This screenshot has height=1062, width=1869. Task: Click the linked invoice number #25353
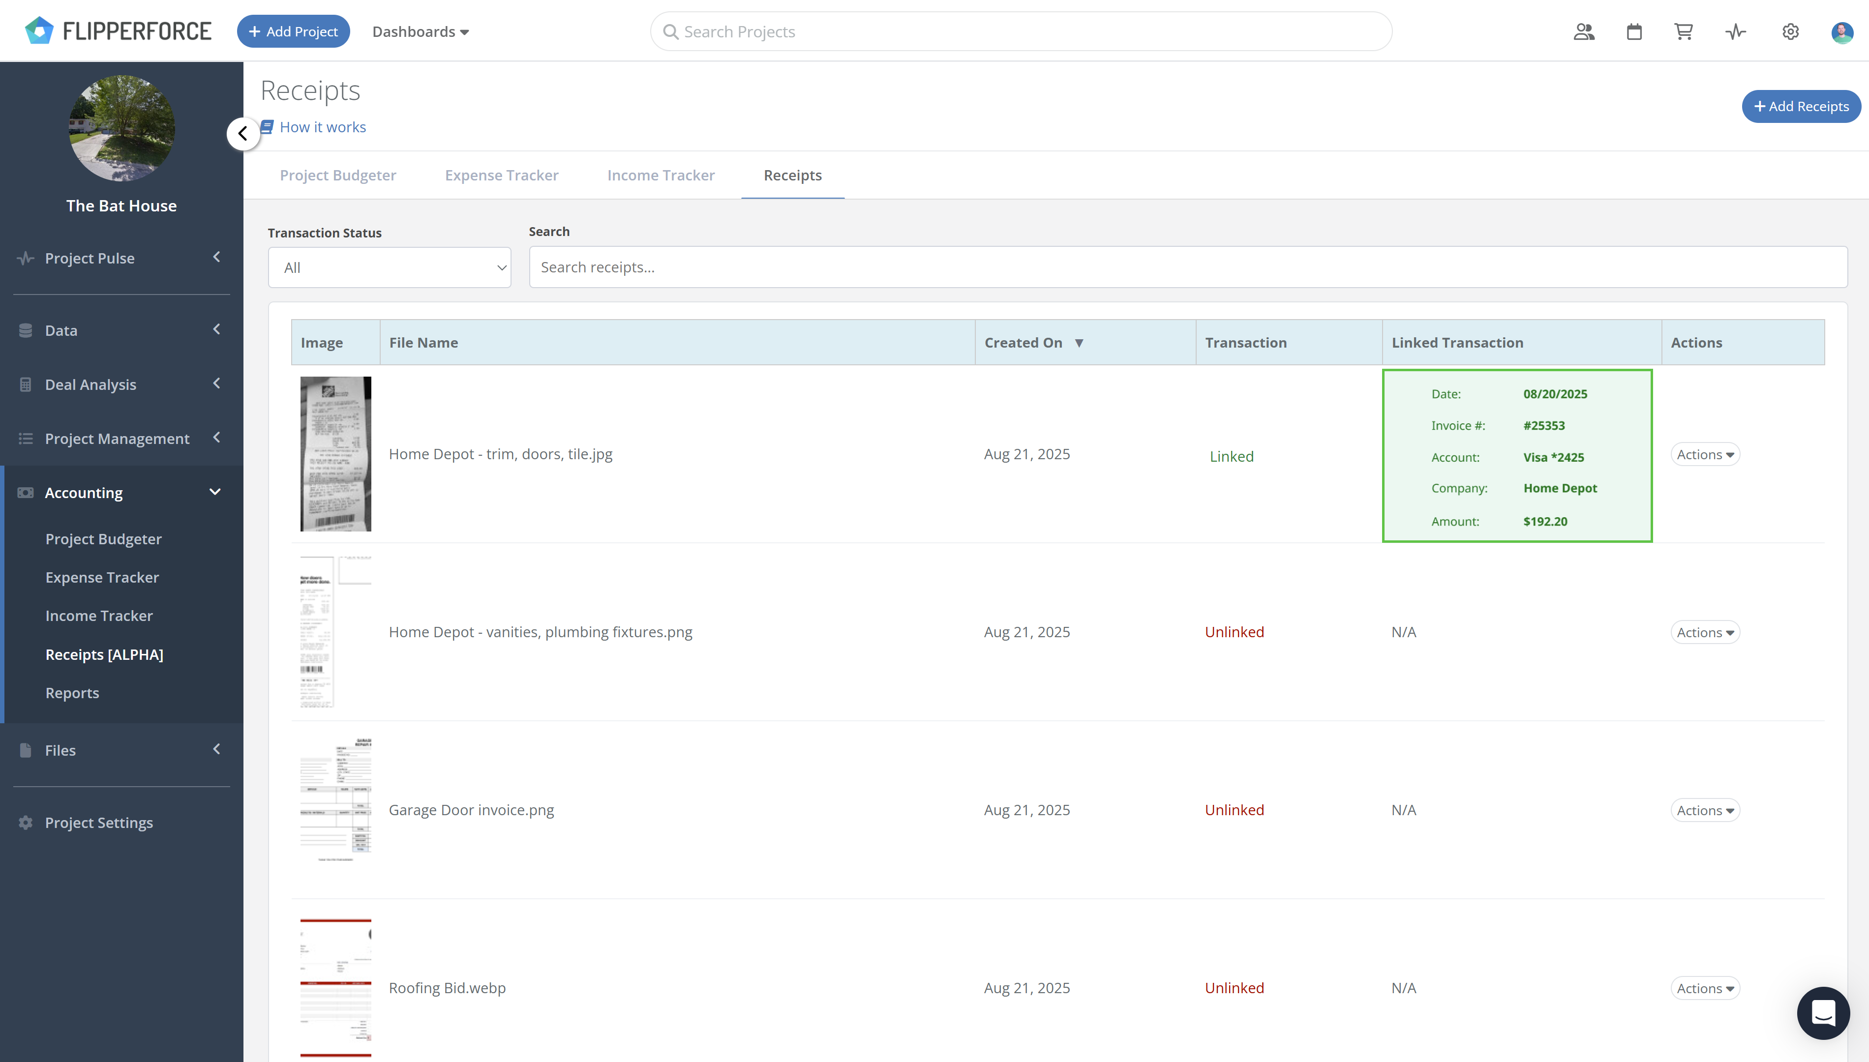(x=1543, y=425)
